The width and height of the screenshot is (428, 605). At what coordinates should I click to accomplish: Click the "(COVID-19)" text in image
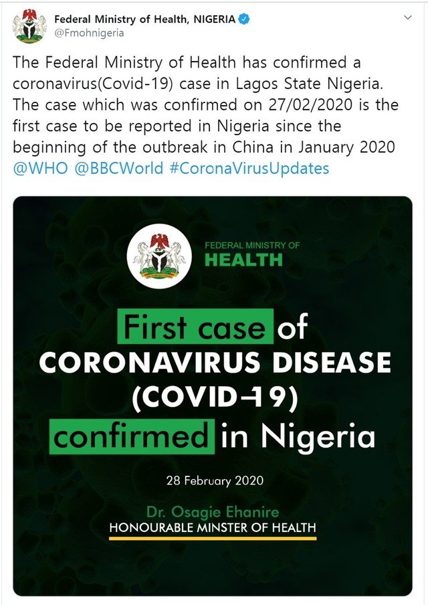[x=213, y=400]
